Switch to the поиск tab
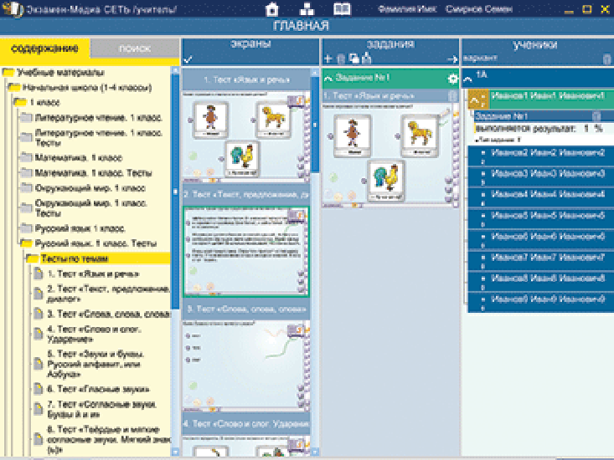Viewport: 614px width, 460px height. point(135,49)
